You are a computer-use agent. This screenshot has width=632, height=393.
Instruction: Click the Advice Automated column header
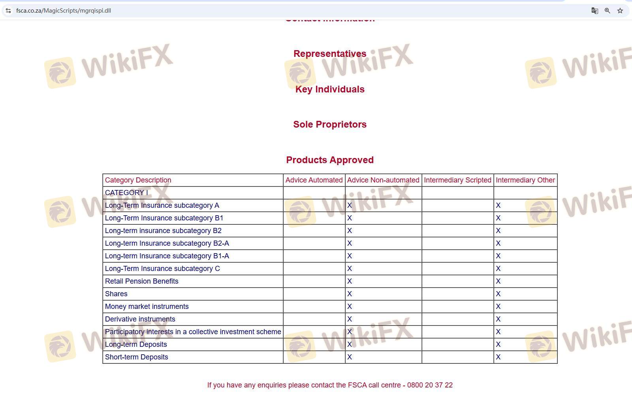click(314, 180)
